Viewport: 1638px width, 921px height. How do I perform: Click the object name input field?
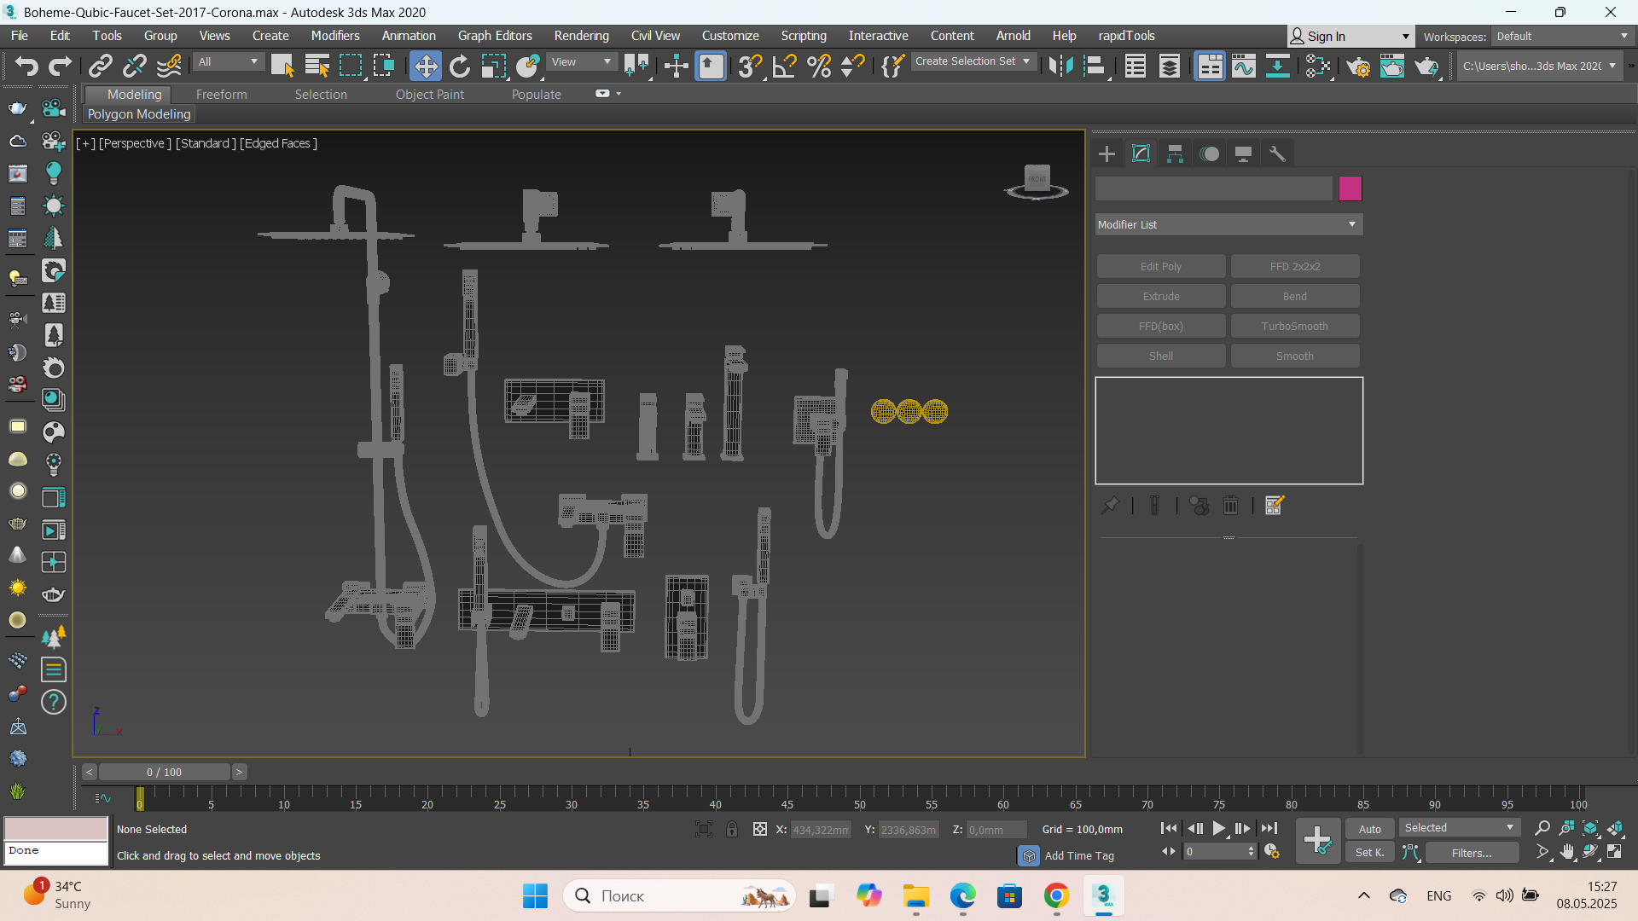[1213, 188]
